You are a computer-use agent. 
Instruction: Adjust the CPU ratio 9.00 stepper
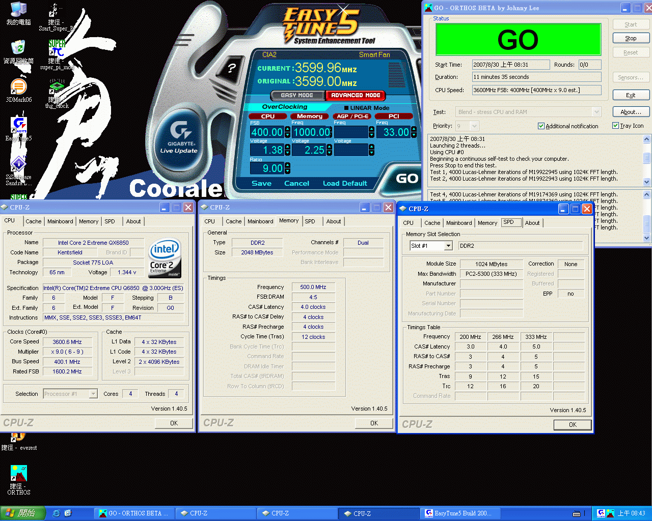(288, 168)
